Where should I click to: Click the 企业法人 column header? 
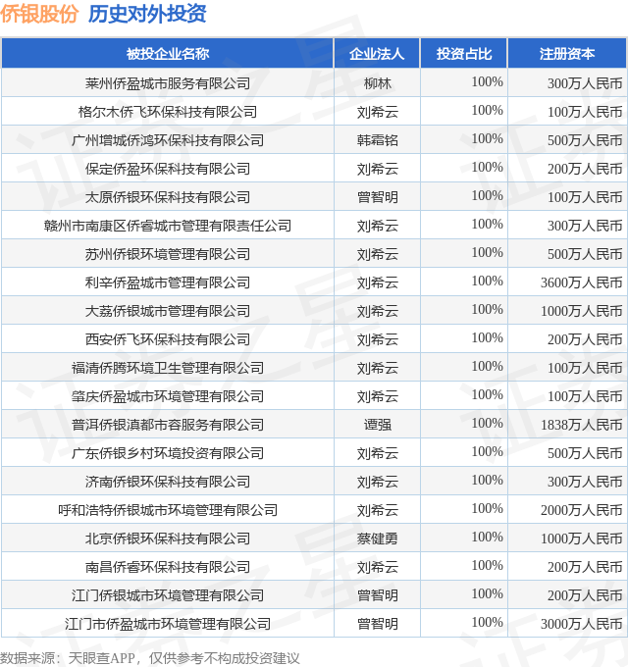(x=377, y=54)
